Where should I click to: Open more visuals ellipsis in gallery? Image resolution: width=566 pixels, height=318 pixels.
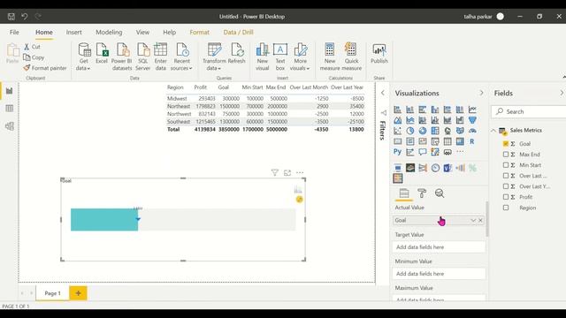460,152
